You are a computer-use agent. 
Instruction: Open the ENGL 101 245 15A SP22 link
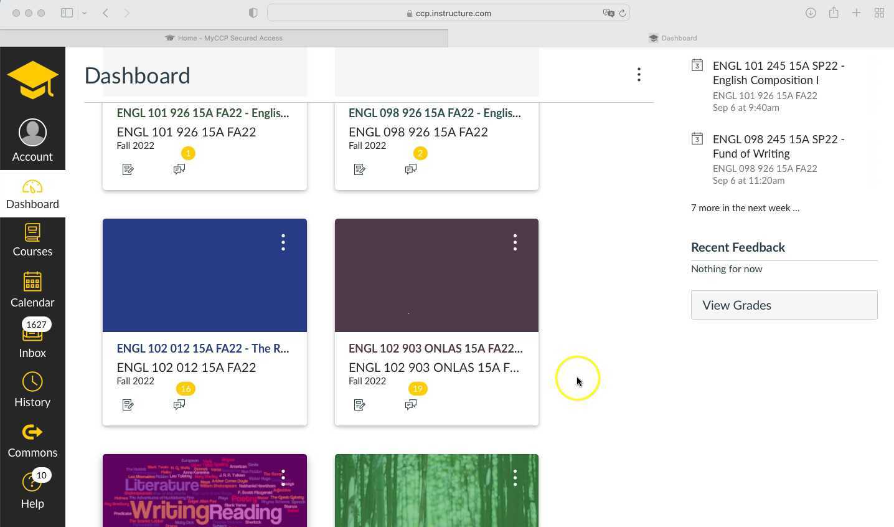coord(778,72)
